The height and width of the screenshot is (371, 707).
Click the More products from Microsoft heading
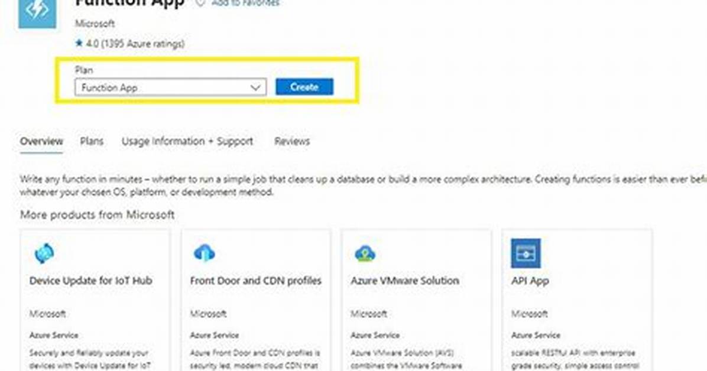click(x=98, y=214)
